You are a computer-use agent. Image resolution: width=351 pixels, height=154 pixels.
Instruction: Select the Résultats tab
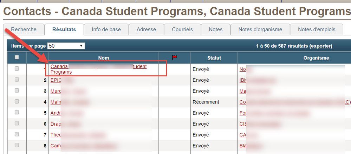(64, 29)
